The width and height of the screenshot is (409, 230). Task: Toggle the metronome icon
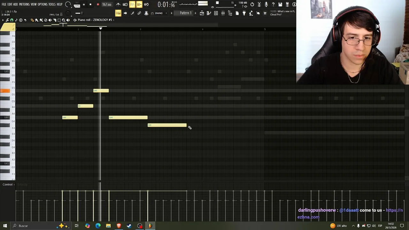118,4
